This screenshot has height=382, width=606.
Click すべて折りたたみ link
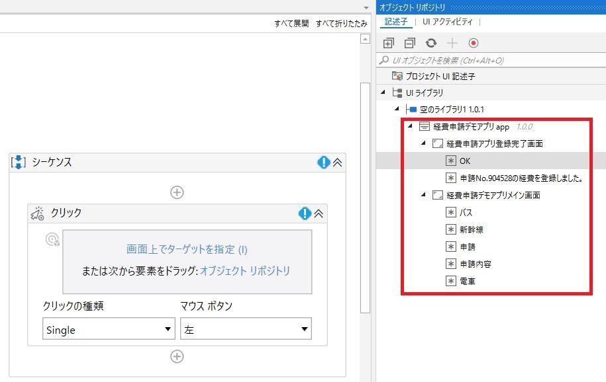pos(341,24)
